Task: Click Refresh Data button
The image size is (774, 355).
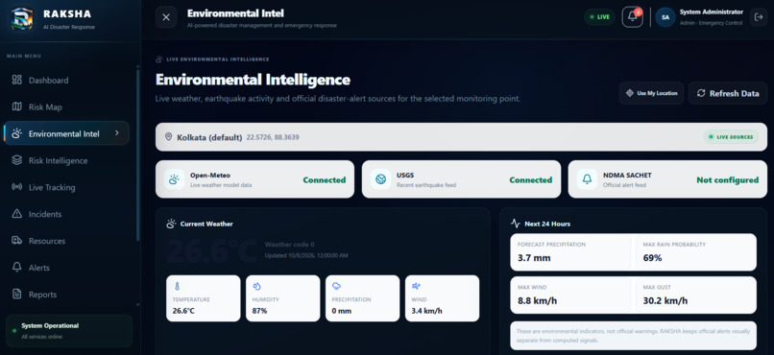Action: (728, 93)
